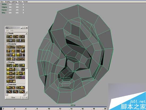Screen dimensions: 146x110
Task: Click the dotted chain icon in Geometry bottom row
Action: coord(20,59)
